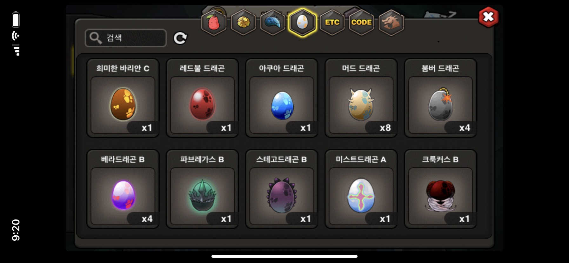Select the 머드 드래곤 horned egg
Image resolution: width=569 pixels, height=263 pixels.
[361, 98]
